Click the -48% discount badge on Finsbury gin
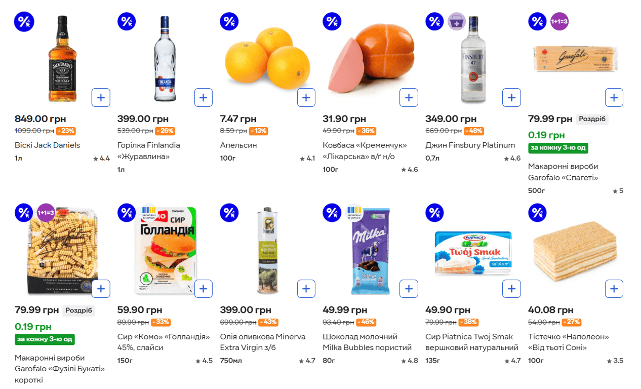The image size is (641, 389). click(x=474, y=131)
